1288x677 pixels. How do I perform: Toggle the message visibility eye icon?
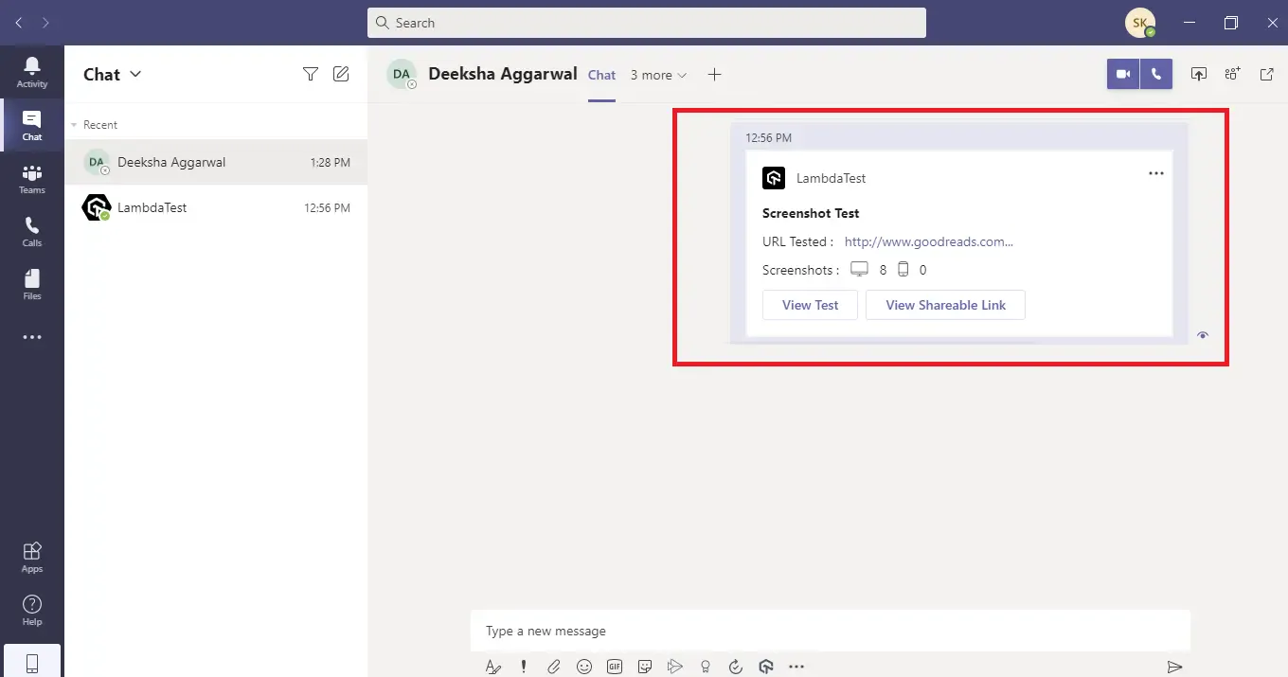click(x=1202, y=334)
